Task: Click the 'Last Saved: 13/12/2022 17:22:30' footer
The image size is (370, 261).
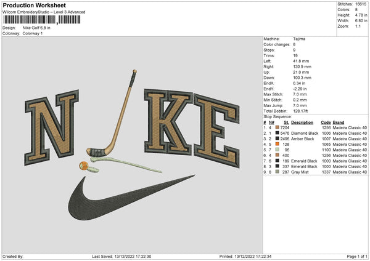Action: [x=121, y=257]
